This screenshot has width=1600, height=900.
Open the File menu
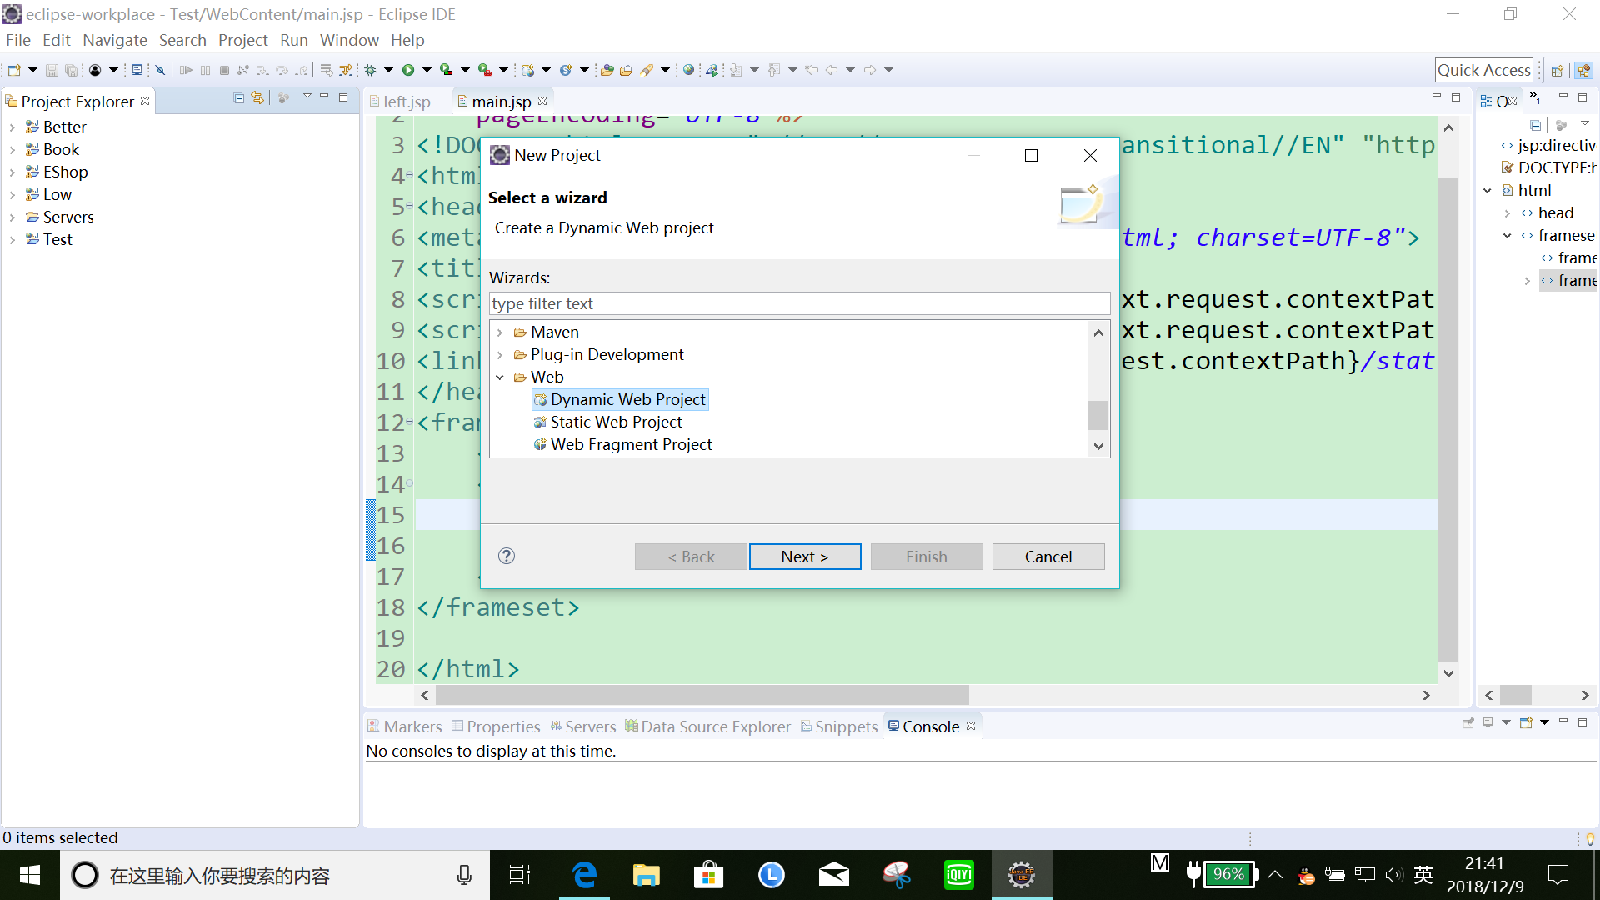17,40
